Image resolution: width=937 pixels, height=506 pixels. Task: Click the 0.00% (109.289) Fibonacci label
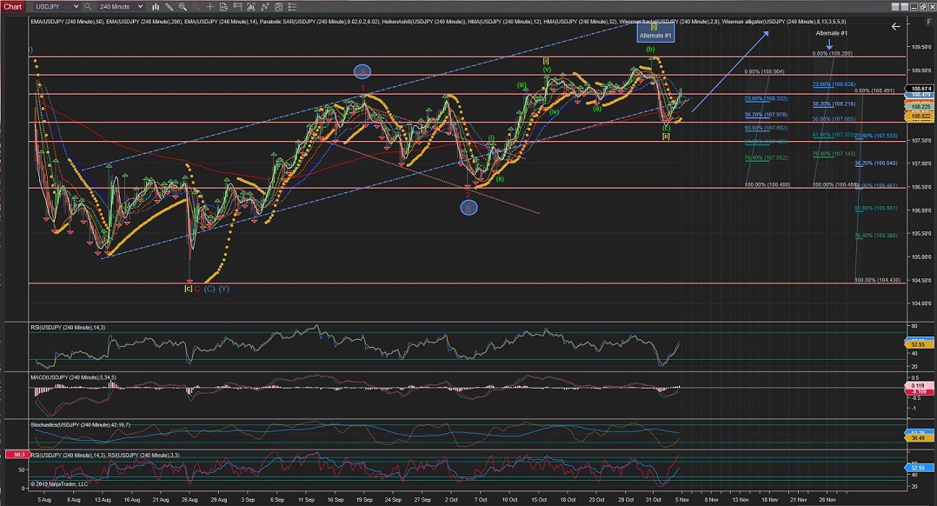coord(832,54)
